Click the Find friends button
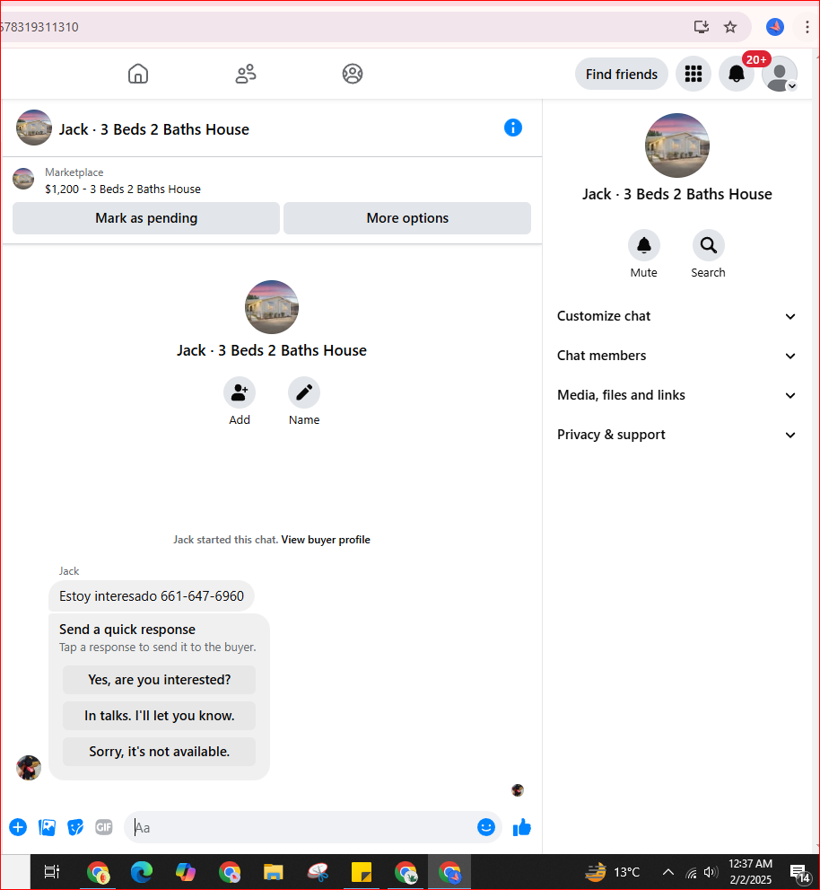The height and width of the screenshot is (890, 820). click(x=622, y=74)
